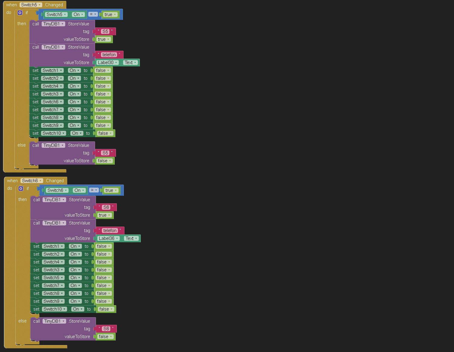Click 'true' value in Switch6 if condition
The image size is (454, 352).
point(111,190)
